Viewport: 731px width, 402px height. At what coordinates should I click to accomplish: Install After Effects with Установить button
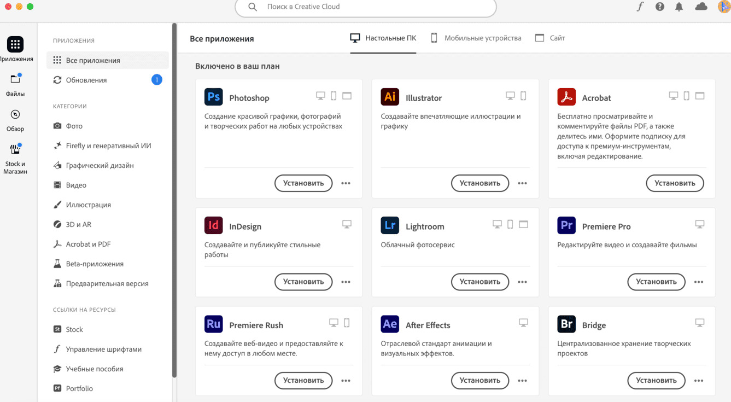click(x=480, y=380)
